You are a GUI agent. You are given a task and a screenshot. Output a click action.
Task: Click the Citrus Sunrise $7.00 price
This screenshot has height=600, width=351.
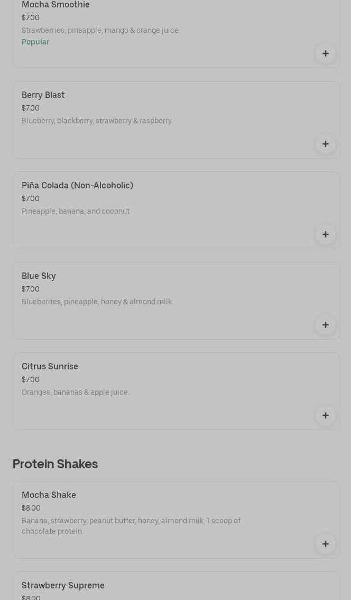31,380
